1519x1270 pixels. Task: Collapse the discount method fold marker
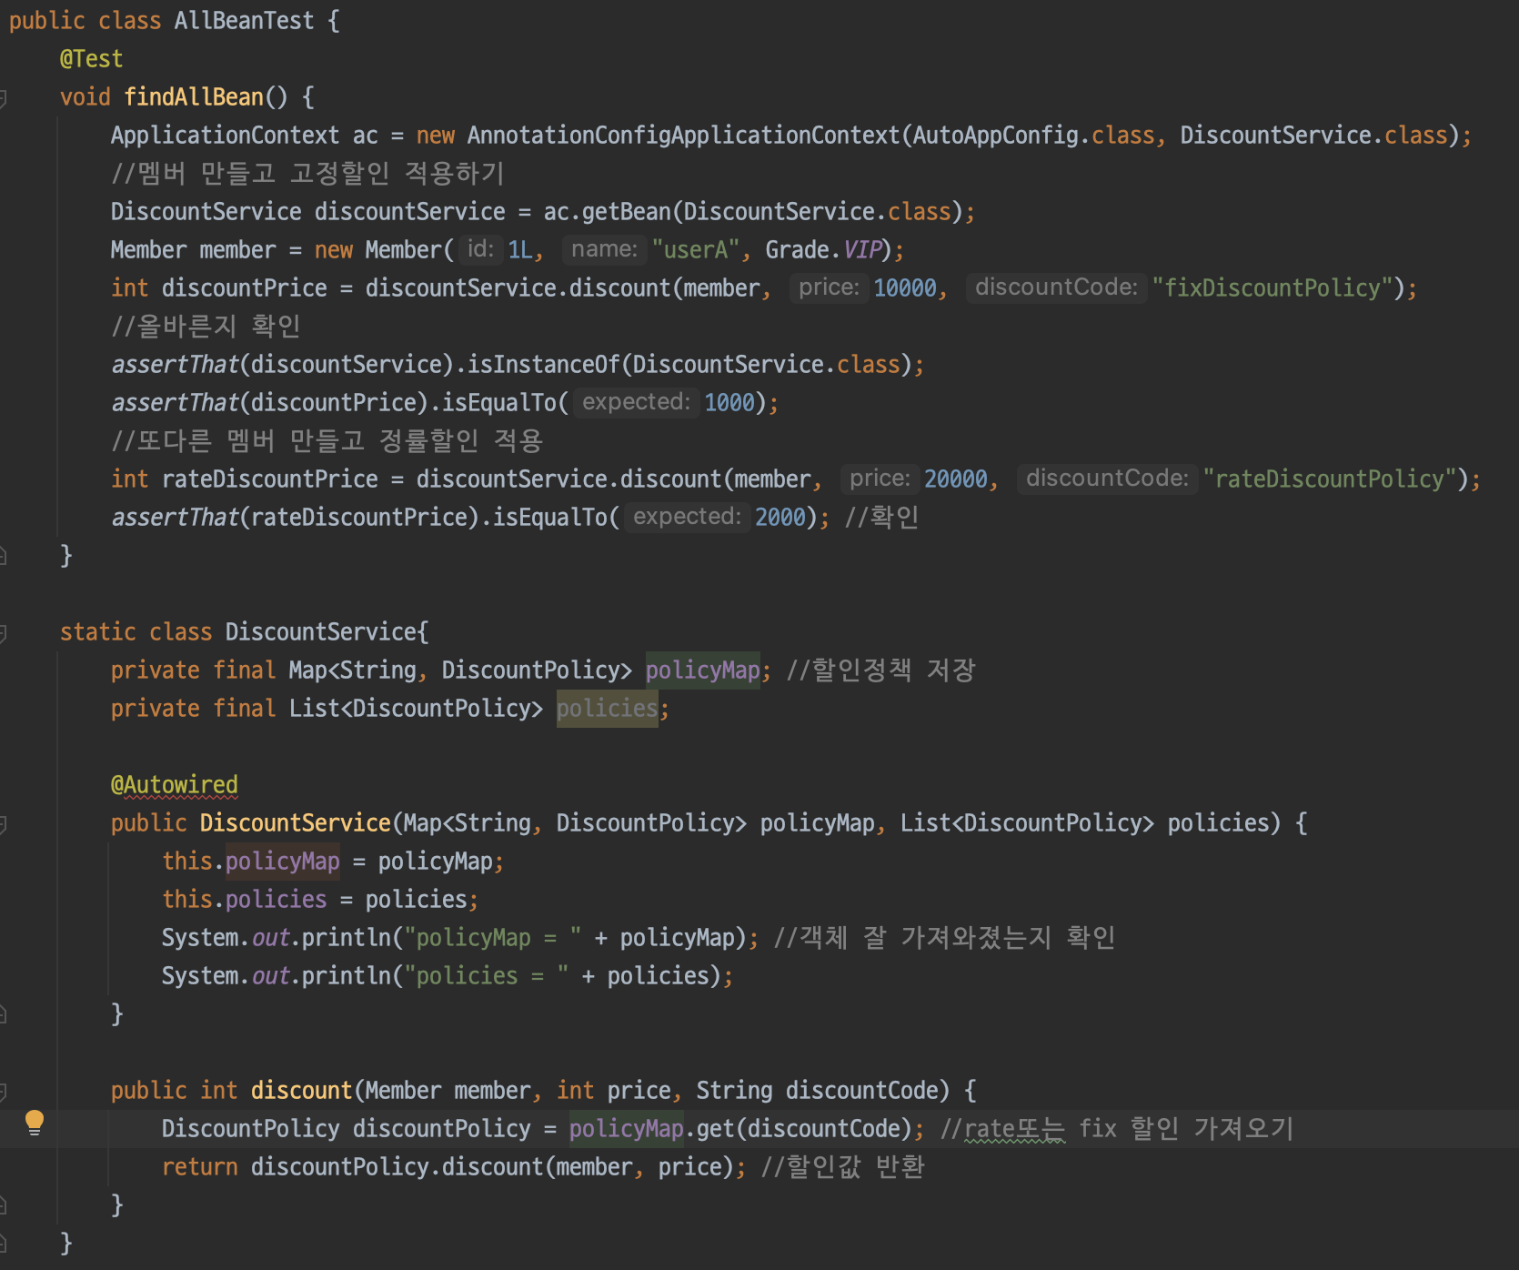[3, 1091]
